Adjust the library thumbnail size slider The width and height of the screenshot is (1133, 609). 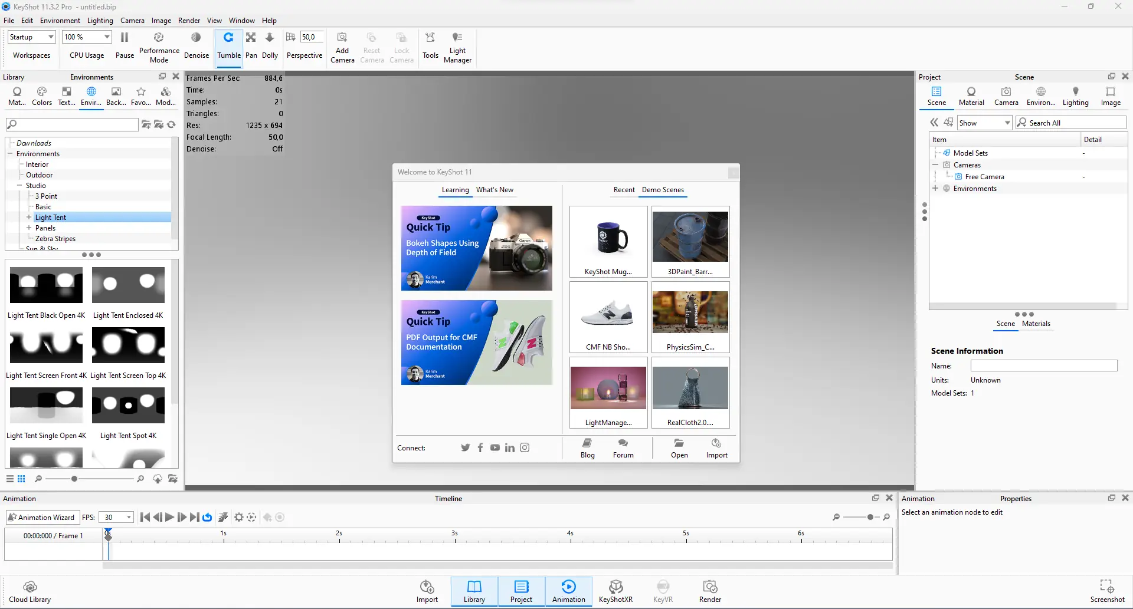pos(74,479)
